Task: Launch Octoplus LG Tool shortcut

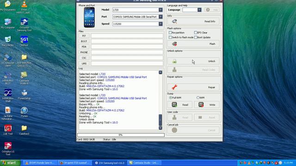Action: pyautogui.click(x=8, y=149)
